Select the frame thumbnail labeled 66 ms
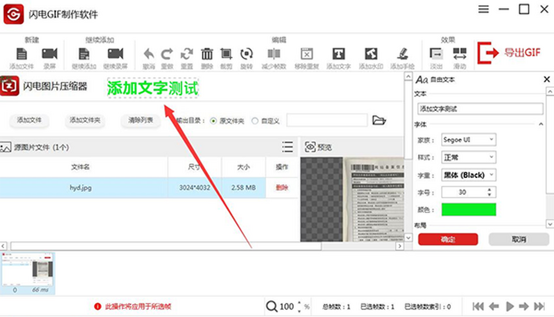This screenshot has width=554, height=317. pyautogui.click(x=28, y=273)
